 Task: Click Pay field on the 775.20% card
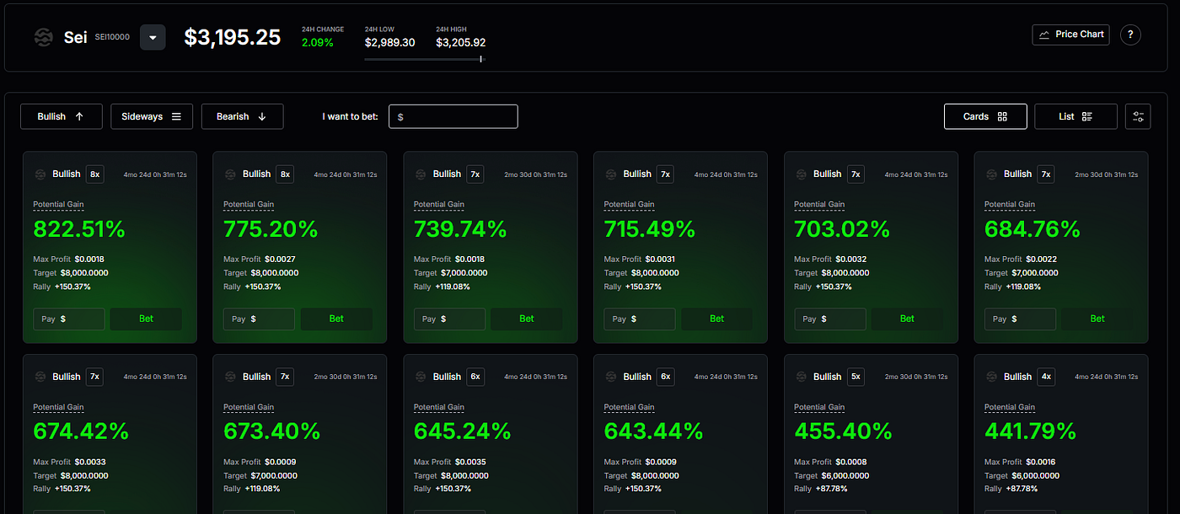click(259, 319)
